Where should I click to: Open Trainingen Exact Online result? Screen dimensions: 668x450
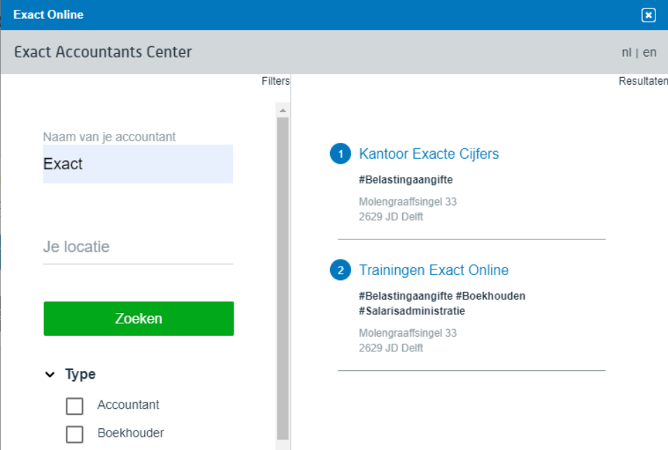click(x=434, y=270)
